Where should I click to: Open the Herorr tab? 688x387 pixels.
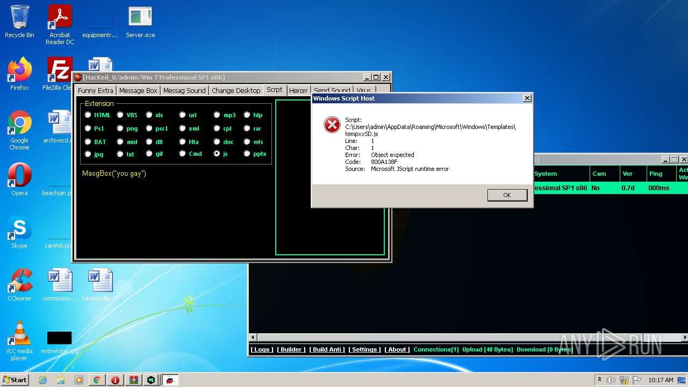(298, 90)
